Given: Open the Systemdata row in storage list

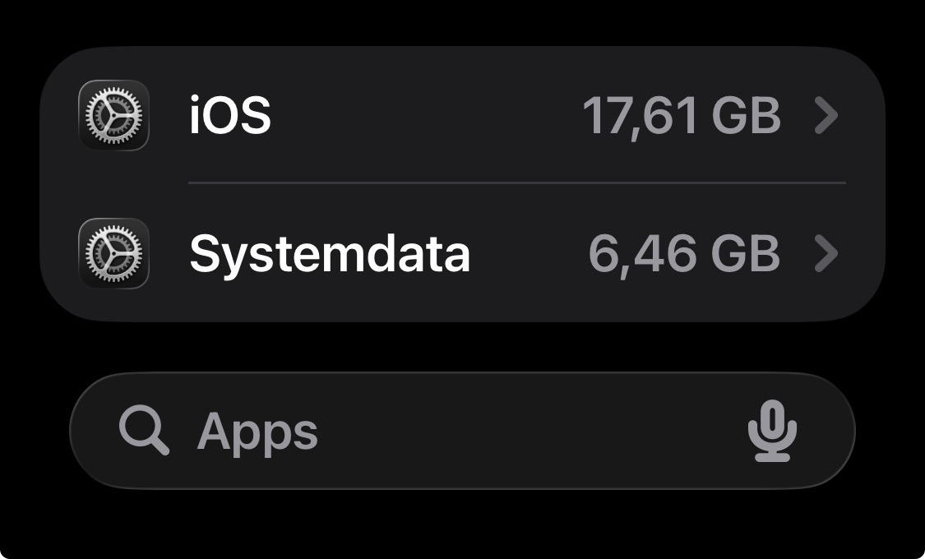Looking at the screenshot, I should 462,253.
